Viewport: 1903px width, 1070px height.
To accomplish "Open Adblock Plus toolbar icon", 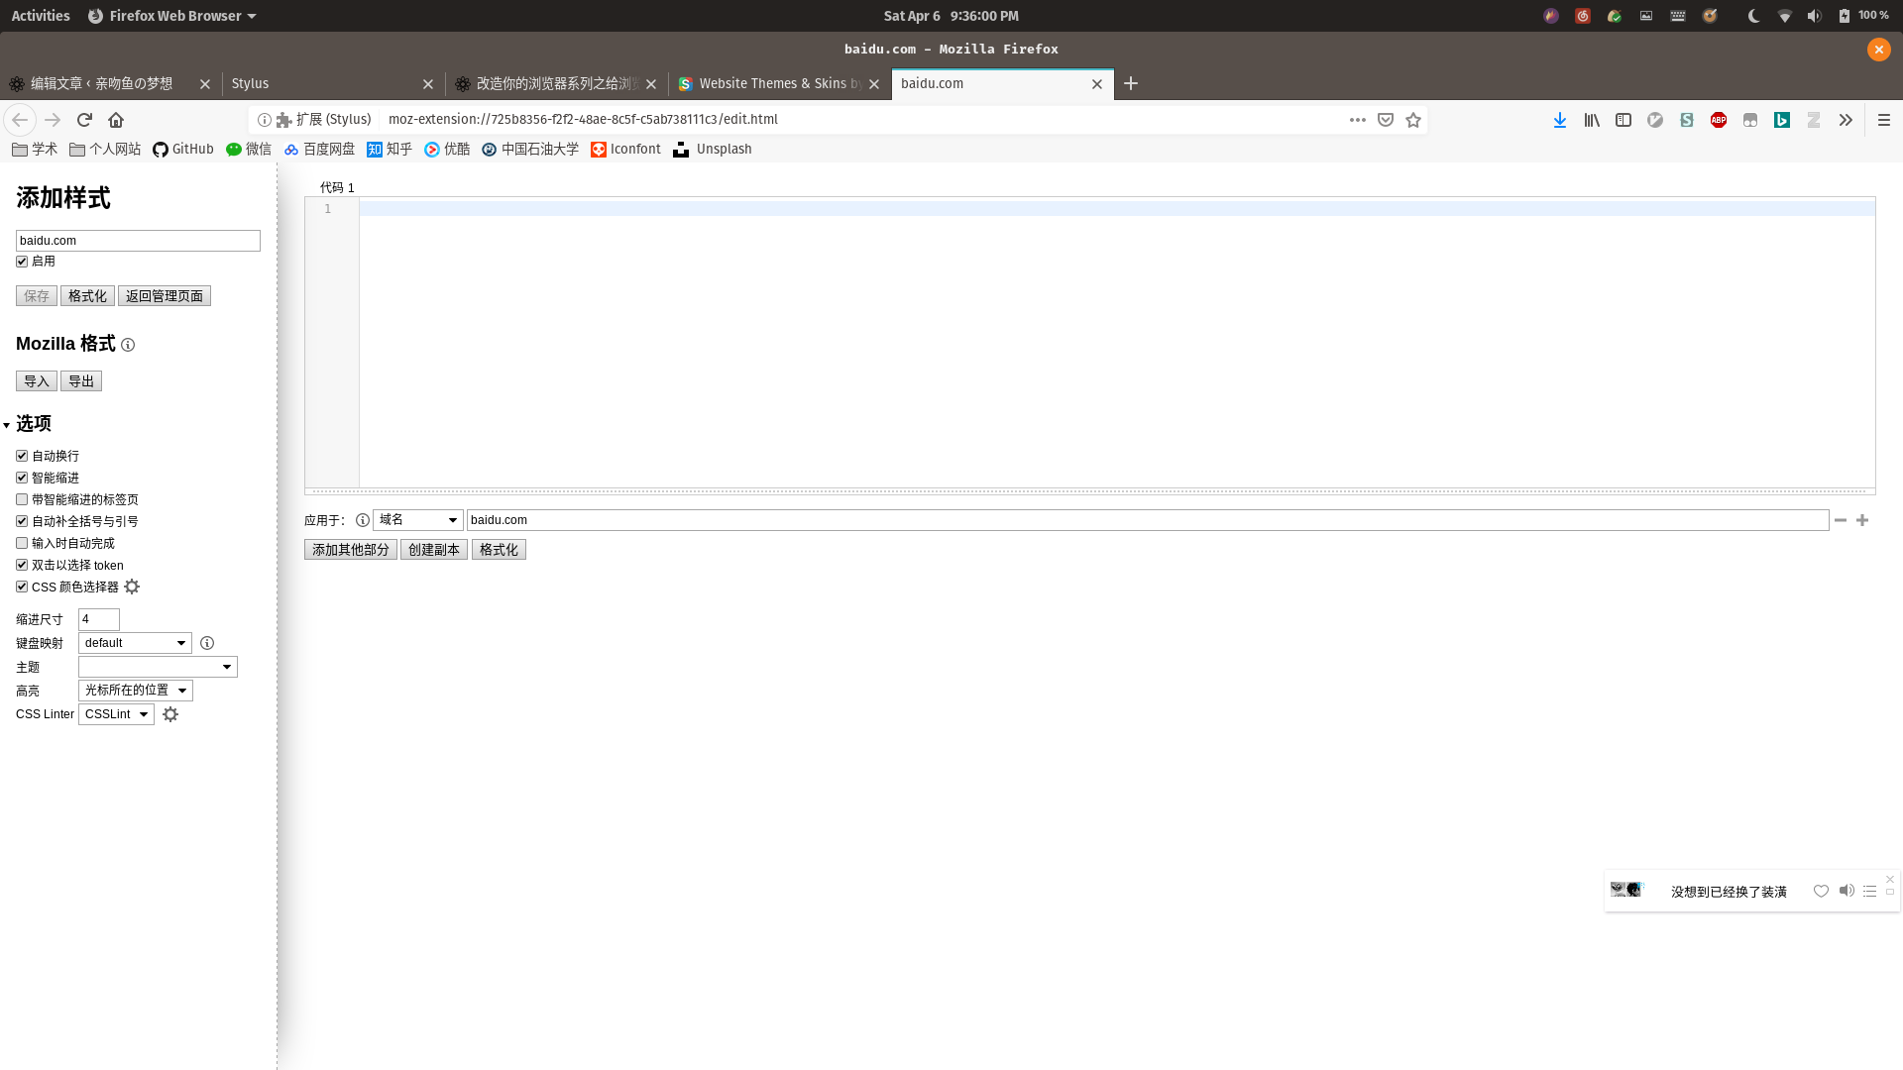I will pyautogui.click(x=1719, y=120).
